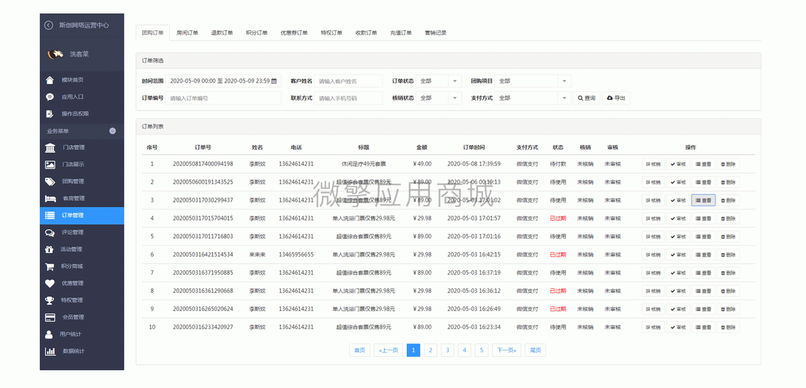Switch to the 特权订单 tab
This screenshot has height=388, width=806.
[332, 33]
